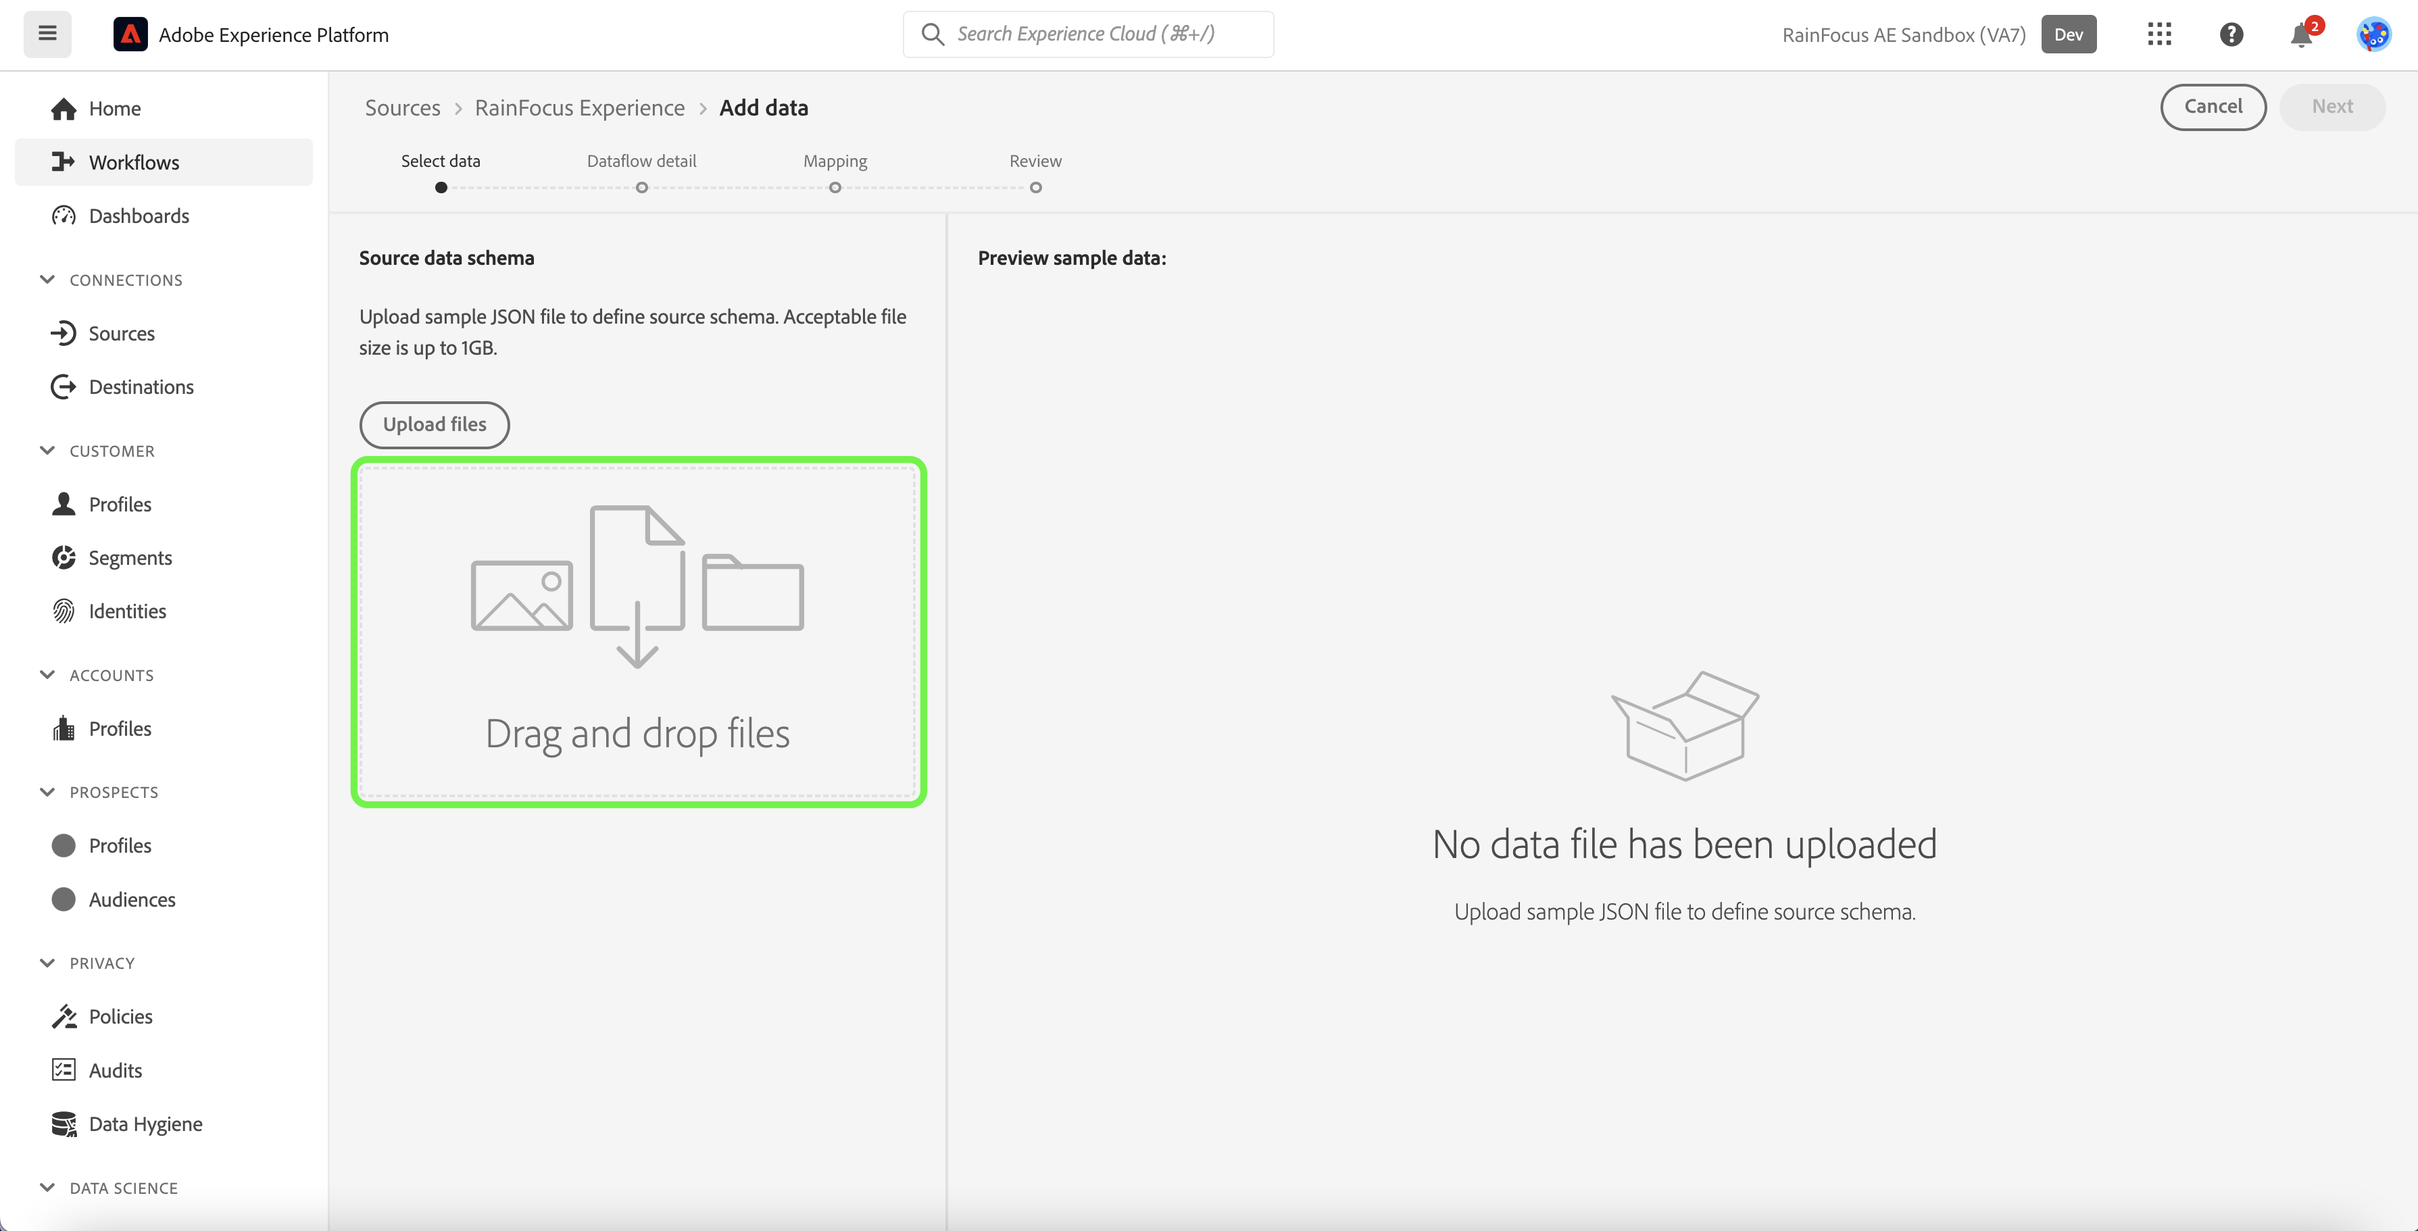Collapse the CONNECTIONS section
The width and height of the screenshot is (2418, 1231).
coord(48,280)
